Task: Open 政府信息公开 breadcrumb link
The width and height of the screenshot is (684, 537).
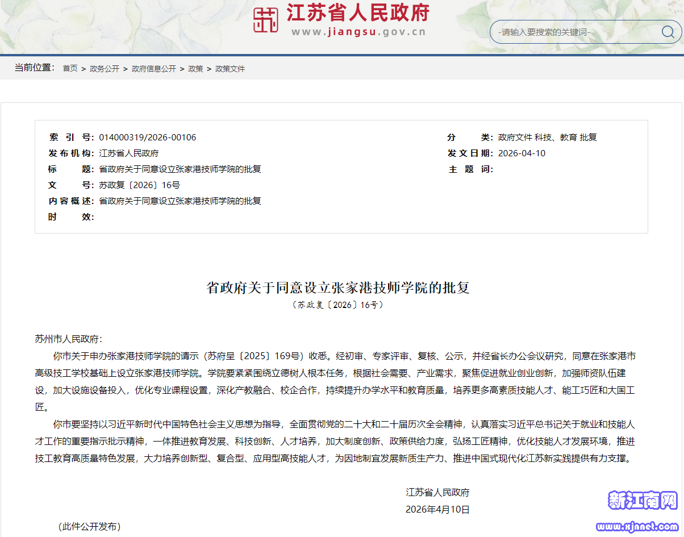Action: point(153,69)
